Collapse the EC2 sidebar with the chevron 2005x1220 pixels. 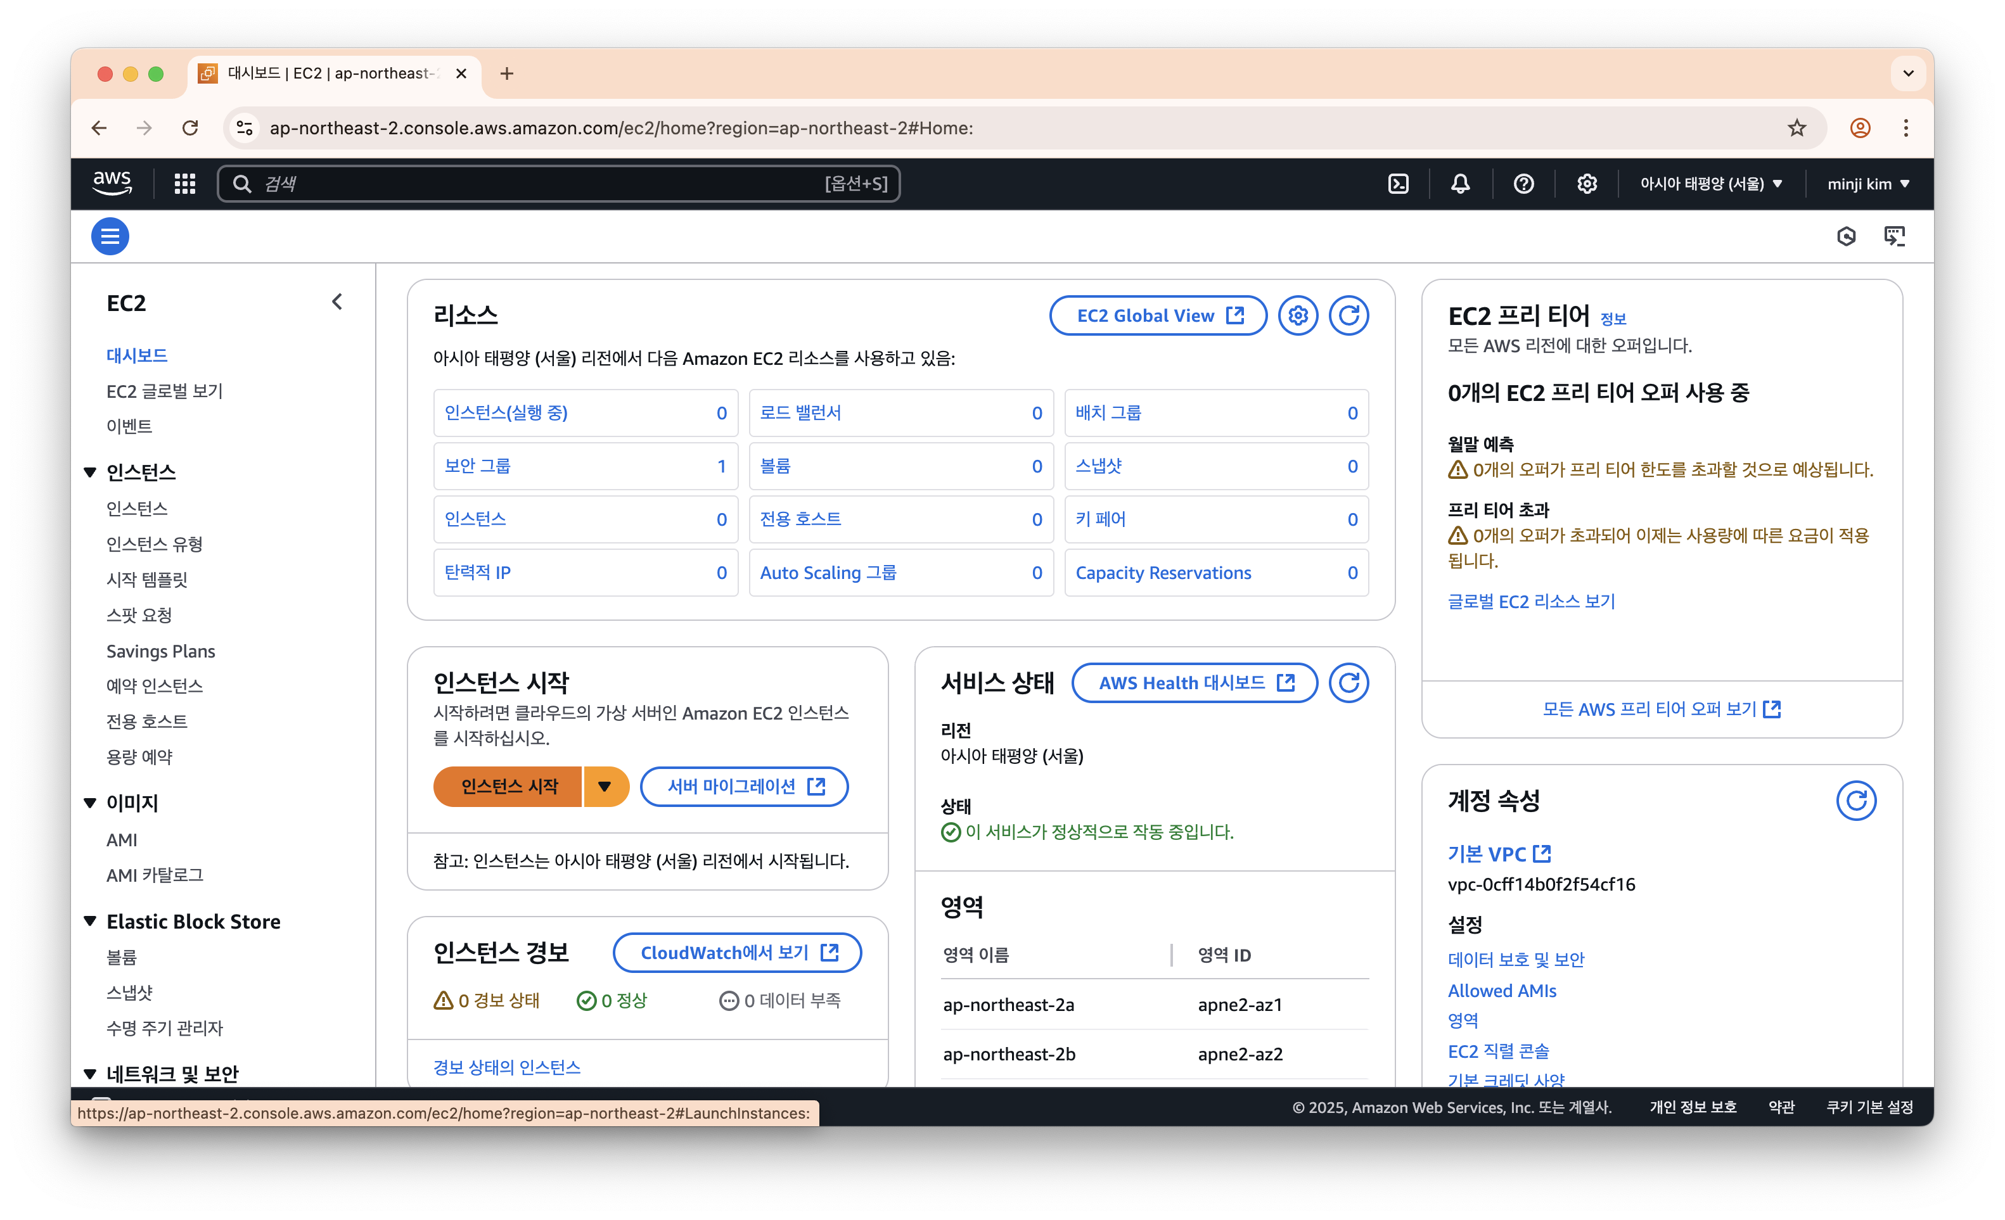pos(337,302)
